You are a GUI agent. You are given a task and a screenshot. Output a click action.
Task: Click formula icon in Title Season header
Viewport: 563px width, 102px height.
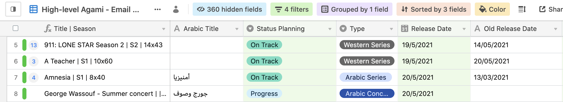click(48, 29)
